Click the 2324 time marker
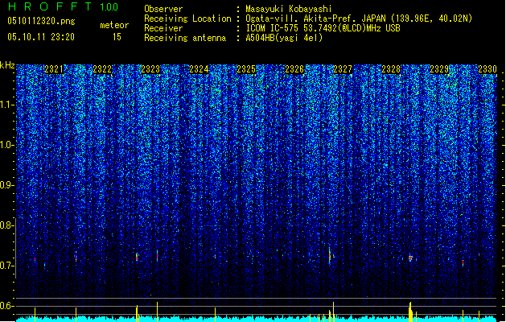This screenshot has height=322, width=506. [x=199, y=69]
